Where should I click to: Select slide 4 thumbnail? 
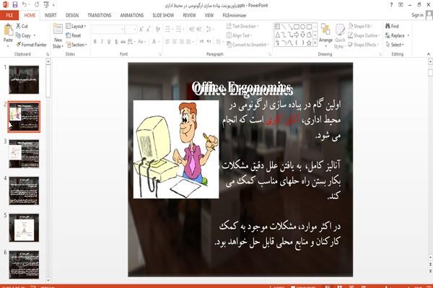pyautogui.click(x=24, y=191)
